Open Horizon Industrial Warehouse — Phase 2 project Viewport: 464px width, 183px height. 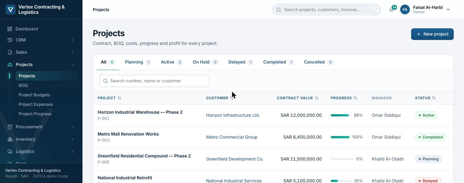click(x=140, y=112)
